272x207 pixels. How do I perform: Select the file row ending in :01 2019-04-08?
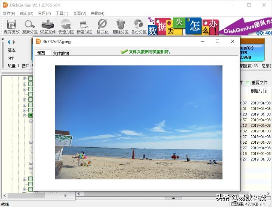[x=256, y=109]
